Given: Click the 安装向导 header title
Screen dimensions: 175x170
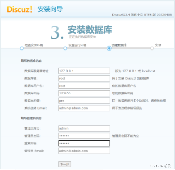Looking at the screenshot, I should click(50, 9).
